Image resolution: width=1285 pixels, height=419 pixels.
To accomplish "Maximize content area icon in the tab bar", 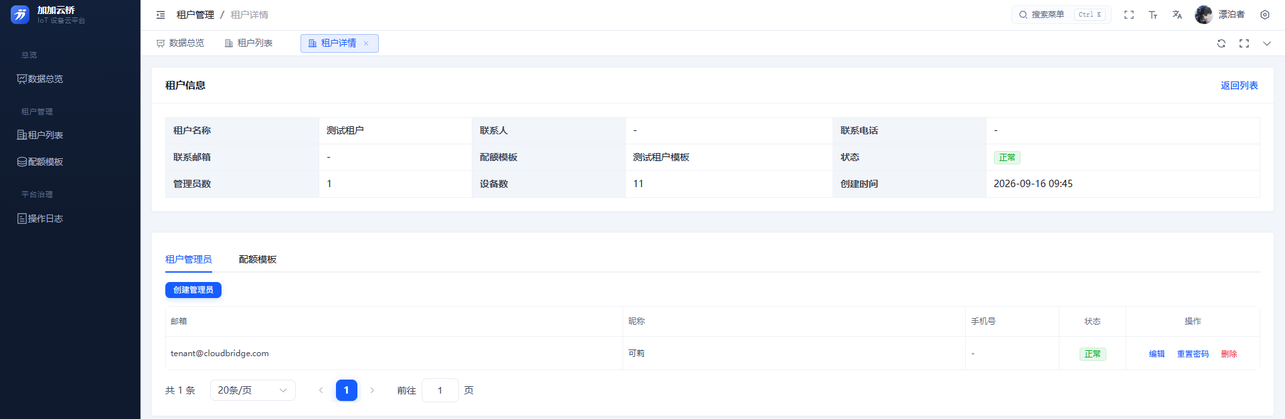I will [1244, 43].
